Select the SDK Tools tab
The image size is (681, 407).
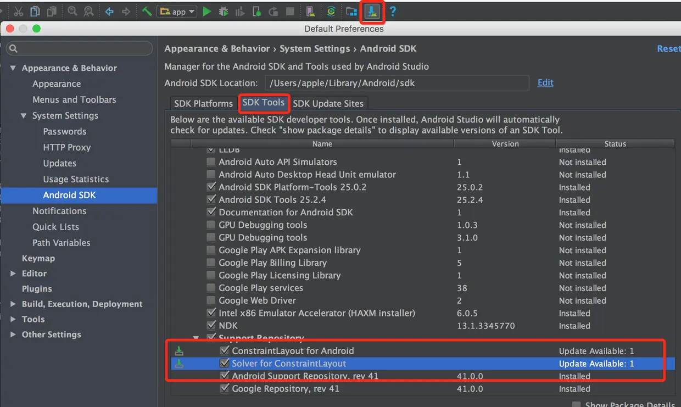coord(264,103)
